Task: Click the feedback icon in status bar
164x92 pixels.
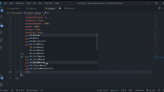Action: (x=159, y=90)
